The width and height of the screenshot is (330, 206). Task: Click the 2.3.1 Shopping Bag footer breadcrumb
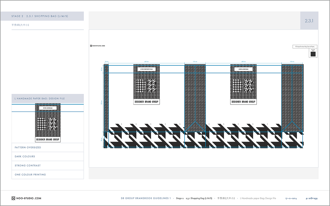pos(199,198)
